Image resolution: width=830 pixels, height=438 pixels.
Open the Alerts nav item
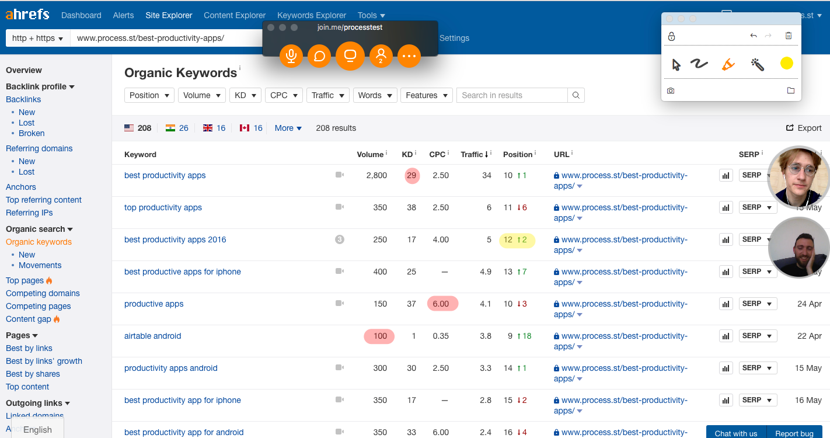[x=123, y=15]
